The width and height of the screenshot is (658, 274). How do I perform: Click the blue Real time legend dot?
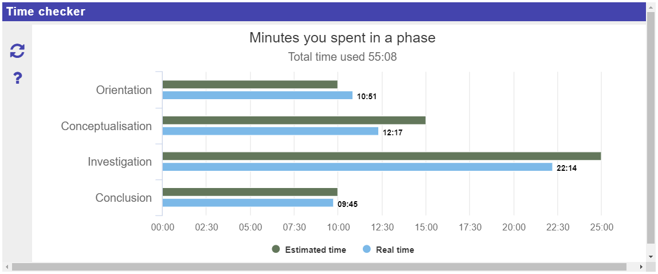(x=367, y=249)
